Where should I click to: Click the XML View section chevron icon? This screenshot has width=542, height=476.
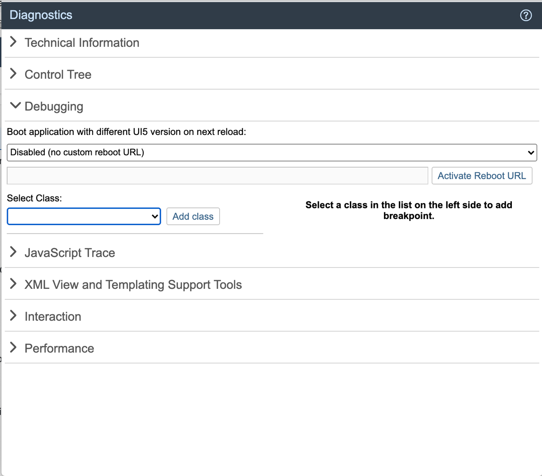(x=13, y=284)
